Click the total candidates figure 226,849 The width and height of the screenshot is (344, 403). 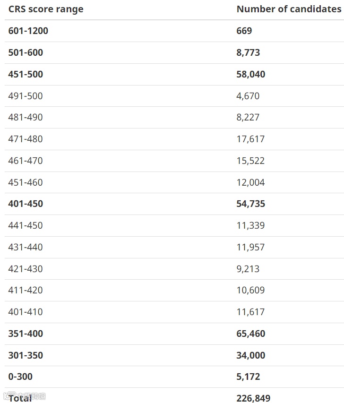(253, 398)
